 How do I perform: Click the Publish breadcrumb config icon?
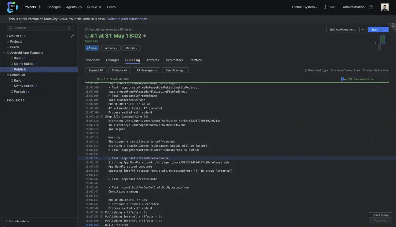[121, 30]
